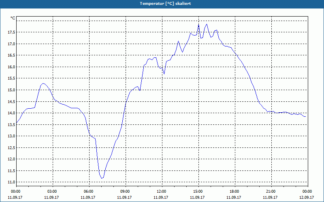324x202 pixels.
Task: Click the '13,0' y-axis label
Action: coord(11,136)
